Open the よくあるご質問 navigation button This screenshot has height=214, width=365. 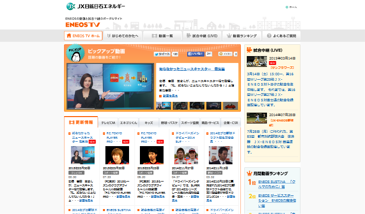click(x=281, y=36)
